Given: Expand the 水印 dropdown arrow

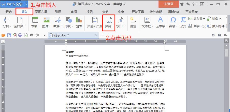Looking at the screenshot, I should click(124, 26).
